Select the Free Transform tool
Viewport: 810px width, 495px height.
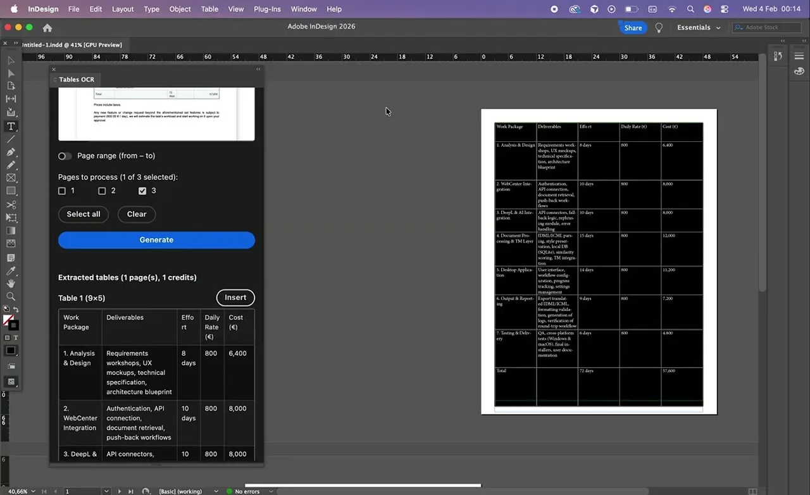click(11, 218)
